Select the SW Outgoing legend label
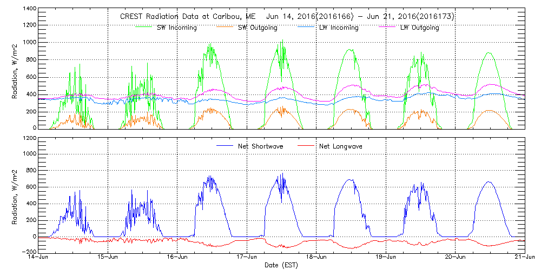The height and width of the screenshot is (270, 541). (258, 28)
